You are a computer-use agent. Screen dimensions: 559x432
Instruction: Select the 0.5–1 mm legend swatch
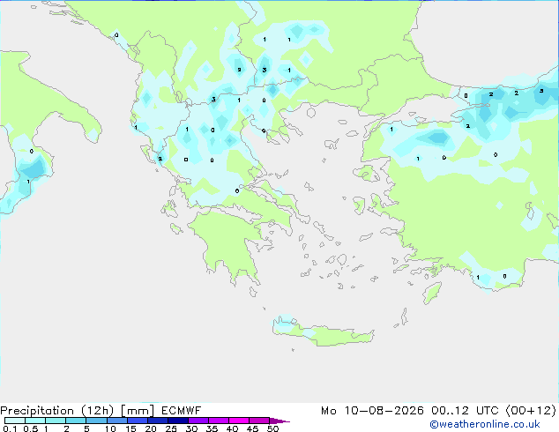coord(35,421)
